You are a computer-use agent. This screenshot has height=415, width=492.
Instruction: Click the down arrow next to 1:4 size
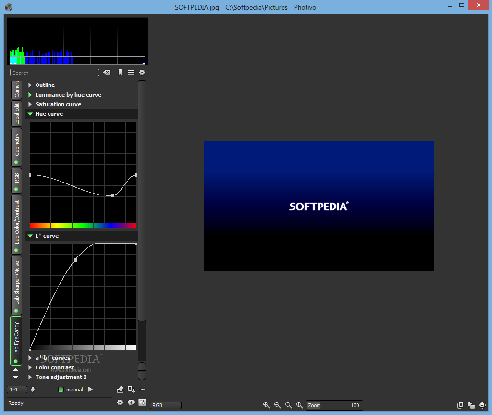point(33,389)
